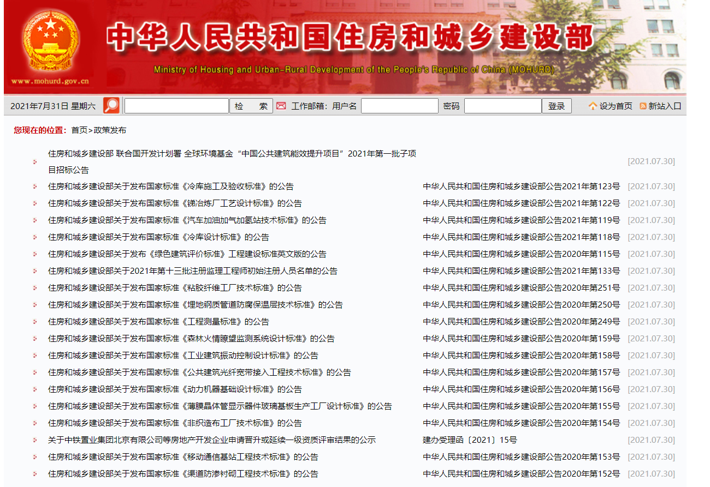710x487 pixels.
Task: Go to 首页 in the breadcrumb
Action: pyautogui.click(x=79, y=130)
